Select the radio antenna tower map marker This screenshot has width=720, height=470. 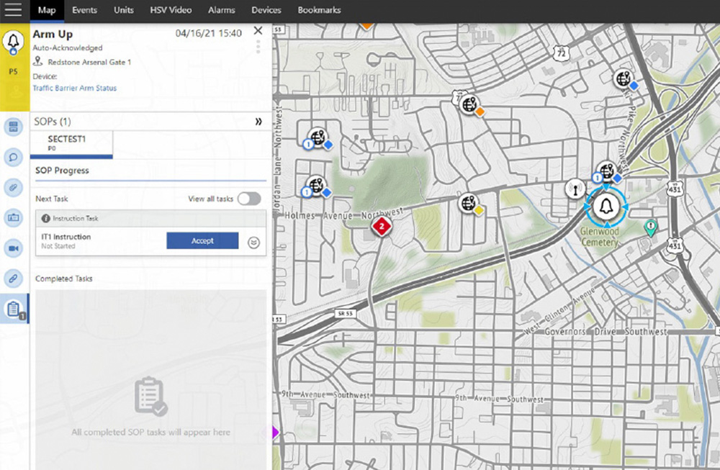click(x=574, y=189)
